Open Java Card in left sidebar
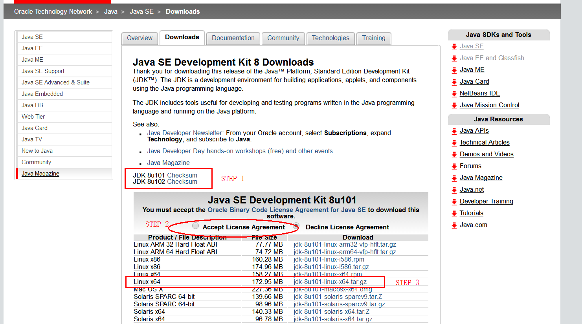Image resolution: width=582 pixels, height=324 pixels. [64, 128]
